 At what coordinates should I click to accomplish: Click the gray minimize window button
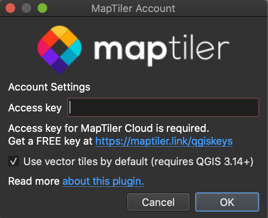tap(26, 8)
